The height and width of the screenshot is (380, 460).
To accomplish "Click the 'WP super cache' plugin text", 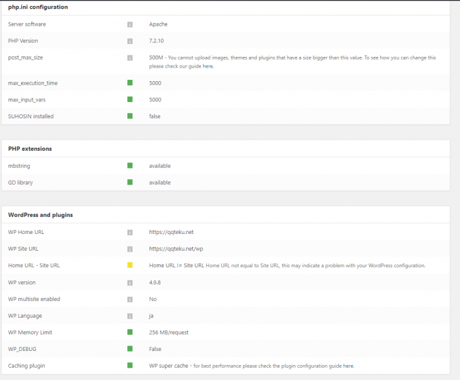I will 168,366.
